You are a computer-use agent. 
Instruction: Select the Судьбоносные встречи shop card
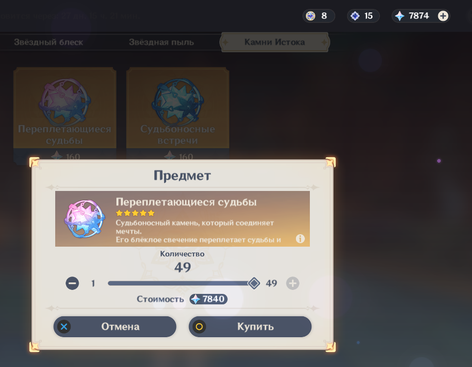(178, 113)
